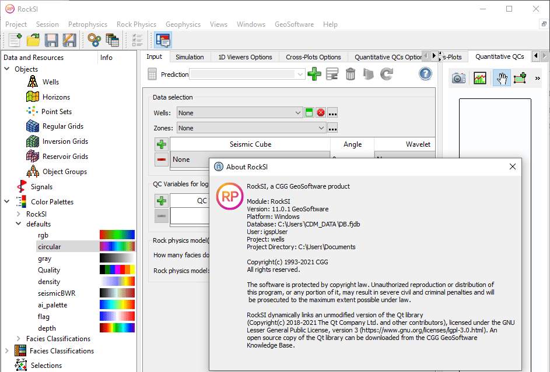Click the copy prediction icon
The height and width of the screenshot is (372, 550).
(x=368, y=74)
